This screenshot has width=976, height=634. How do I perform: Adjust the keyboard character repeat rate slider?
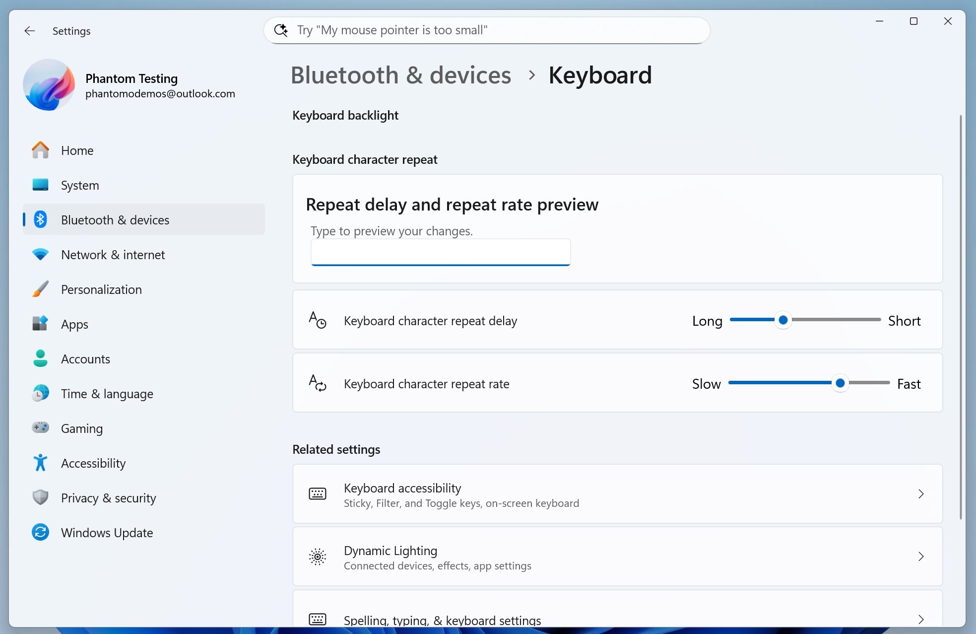[x=840, y=383]
